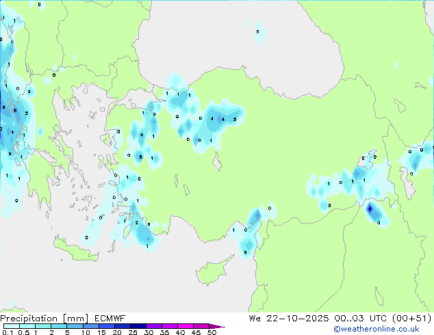Click the 2–5 mm legend swatch
The height and width of the screenshot is (335, 434).
pos(59,326)
